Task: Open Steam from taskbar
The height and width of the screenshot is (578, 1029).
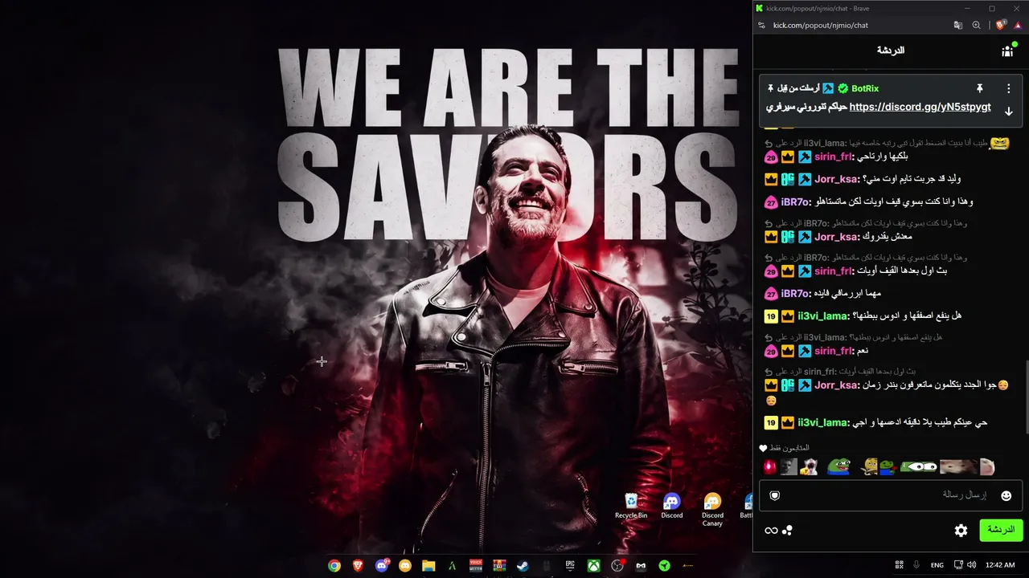Action: (x=523, y=565)
